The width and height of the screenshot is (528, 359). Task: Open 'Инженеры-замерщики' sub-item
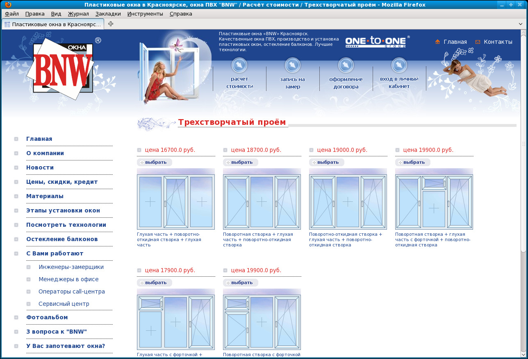point(71,267)
